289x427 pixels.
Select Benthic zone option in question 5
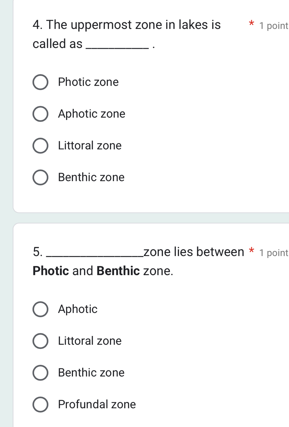40,373
